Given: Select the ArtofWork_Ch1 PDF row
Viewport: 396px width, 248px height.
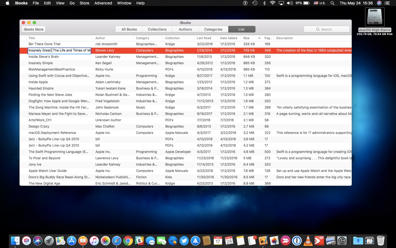Looking at the screenshot, I should (186, 120).
